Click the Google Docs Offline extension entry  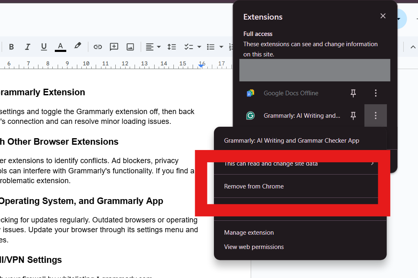(x=291, y=93)
